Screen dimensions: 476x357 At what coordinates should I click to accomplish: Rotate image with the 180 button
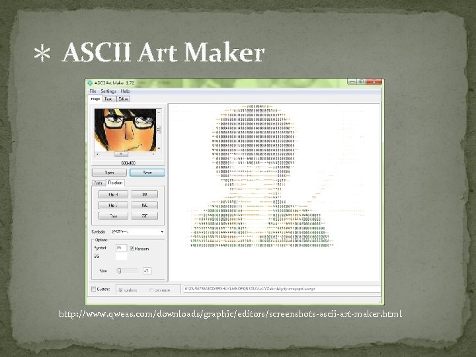(x=145, y=205)
